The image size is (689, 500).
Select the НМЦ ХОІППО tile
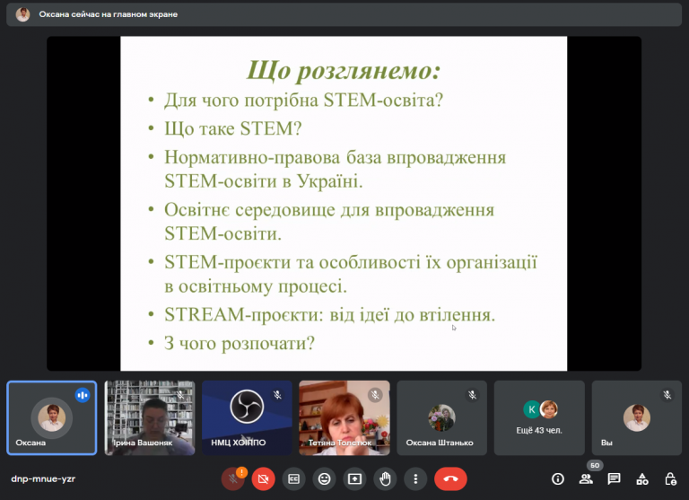pos(247,417)
